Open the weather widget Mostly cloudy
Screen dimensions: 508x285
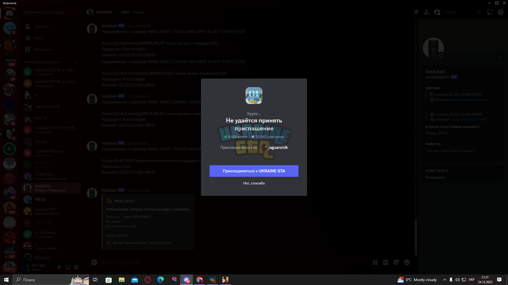pyautogui.click(x=417, y=280)
